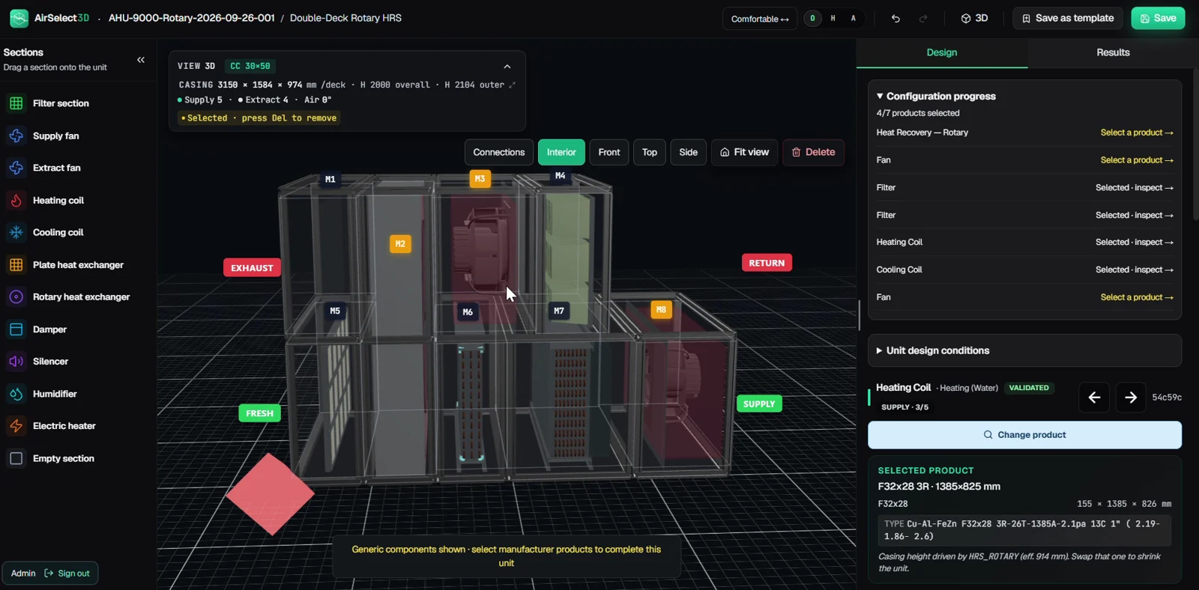This screenshot has width=1199, height=590.
Task: Switch to the Design tab
Action: 942,52
